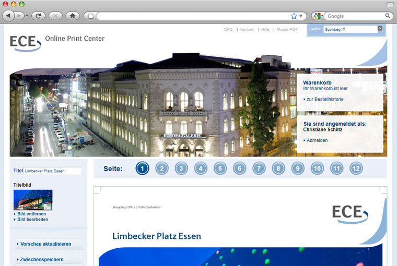The height and width of the screenshot is (266, 397).
Task: Click the Google search magnifier icon
Action: [x=388, y=16]
